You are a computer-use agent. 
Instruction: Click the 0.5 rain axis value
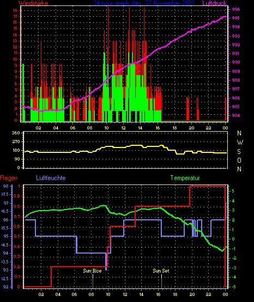[17, 237]
